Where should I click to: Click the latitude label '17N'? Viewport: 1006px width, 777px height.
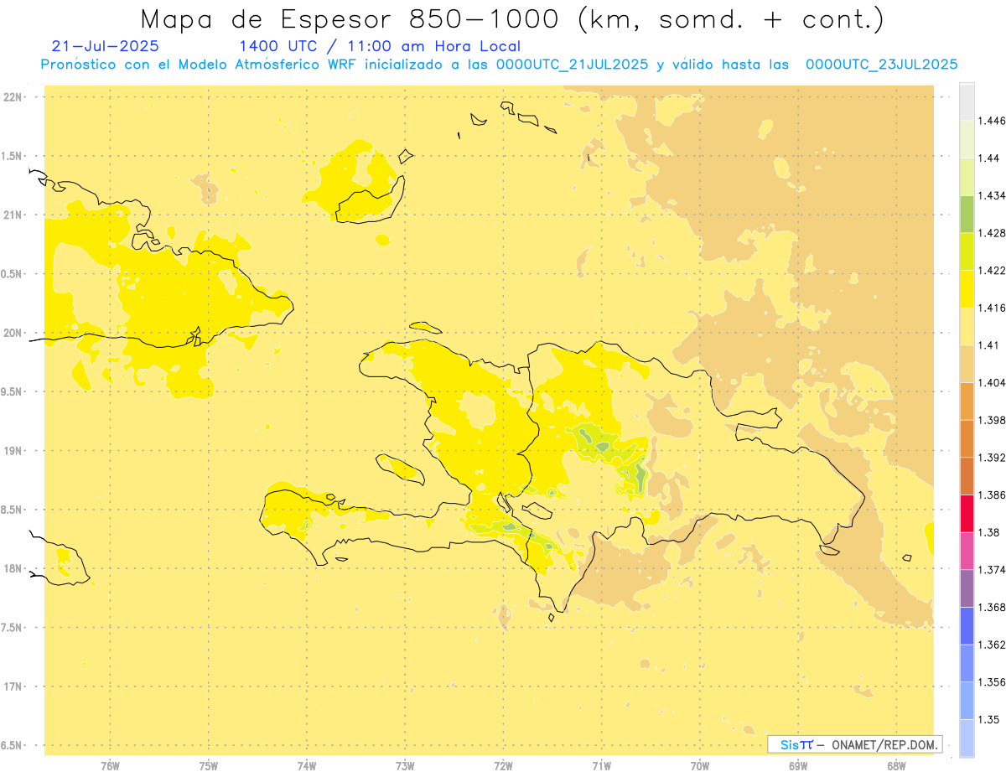click(13, 686)
